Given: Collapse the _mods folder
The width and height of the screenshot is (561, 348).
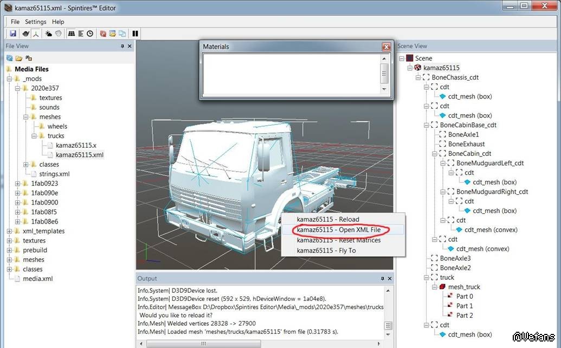Looking at the screenshot, I should point(9,79).
